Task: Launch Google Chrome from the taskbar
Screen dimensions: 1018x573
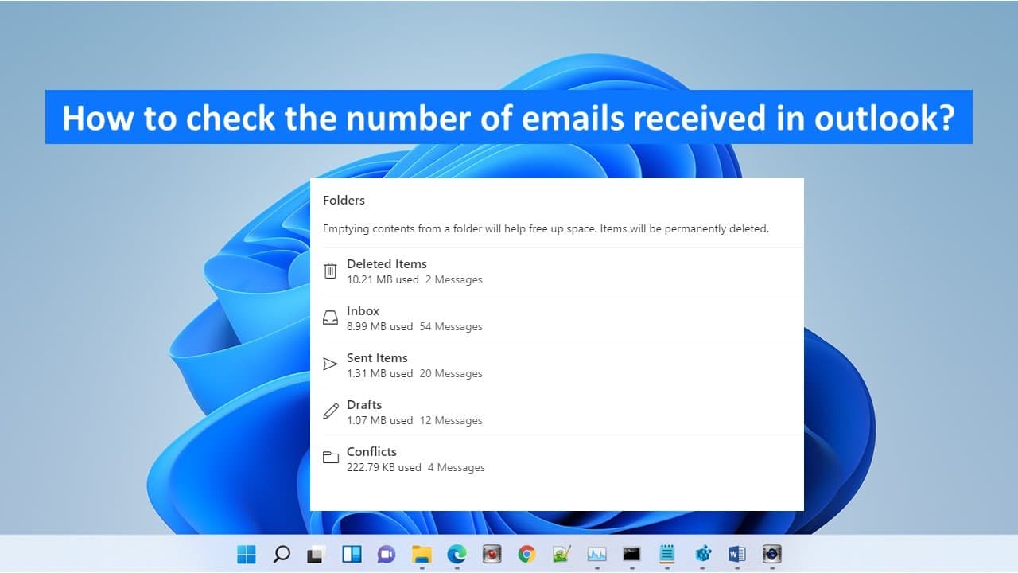Action: (x=526, y=554)
